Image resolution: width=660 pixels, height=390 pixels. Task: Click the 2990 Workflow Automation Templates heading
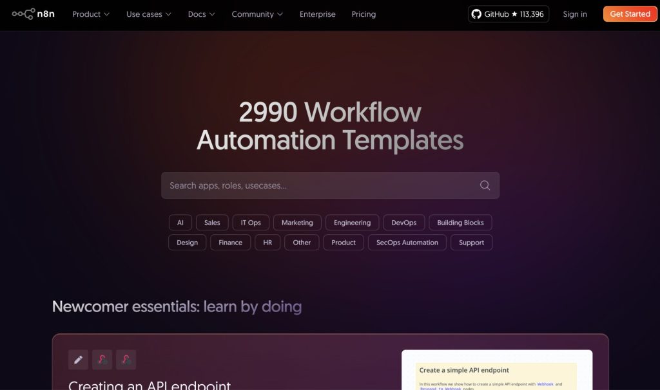tap(330, 125)
